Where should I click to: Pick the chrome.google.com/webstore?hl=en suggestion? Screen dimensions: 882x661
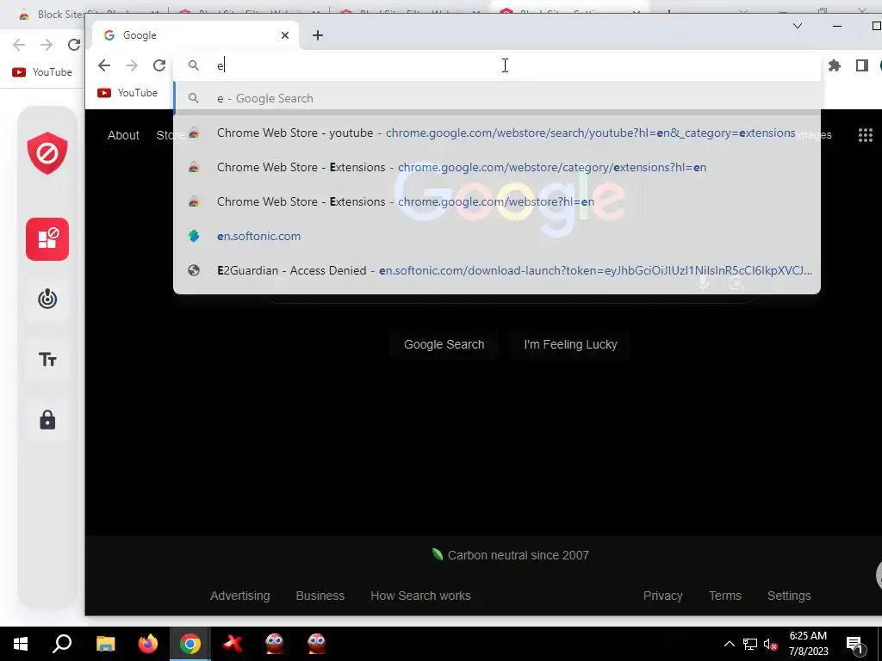coord(497,201)
